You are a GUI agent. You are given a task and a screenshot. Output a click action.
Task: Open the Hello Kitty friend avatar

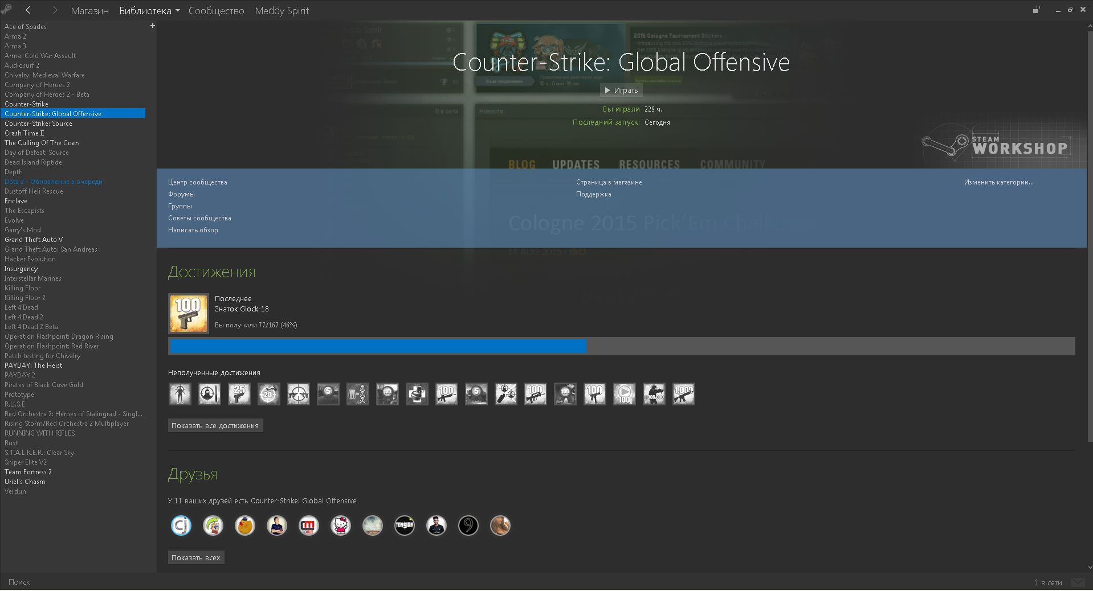341,526
